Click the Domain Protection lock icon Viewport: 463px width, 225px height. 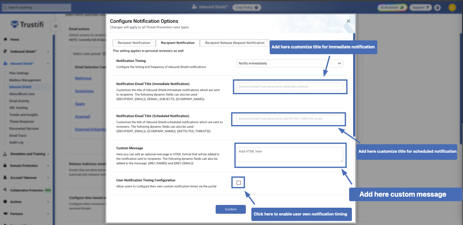click(5, 166)
